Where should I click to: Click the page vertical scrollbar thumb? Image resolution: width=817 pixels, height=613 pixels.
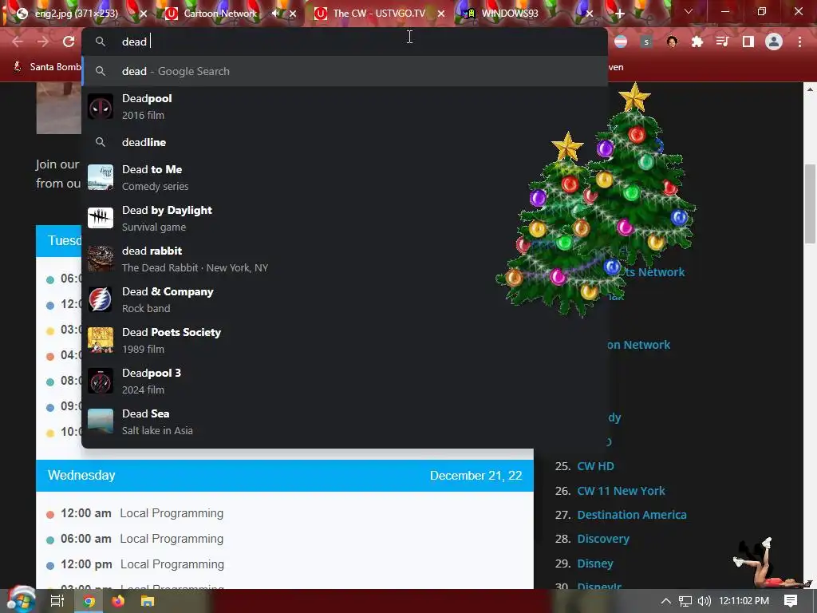[810, 204]
